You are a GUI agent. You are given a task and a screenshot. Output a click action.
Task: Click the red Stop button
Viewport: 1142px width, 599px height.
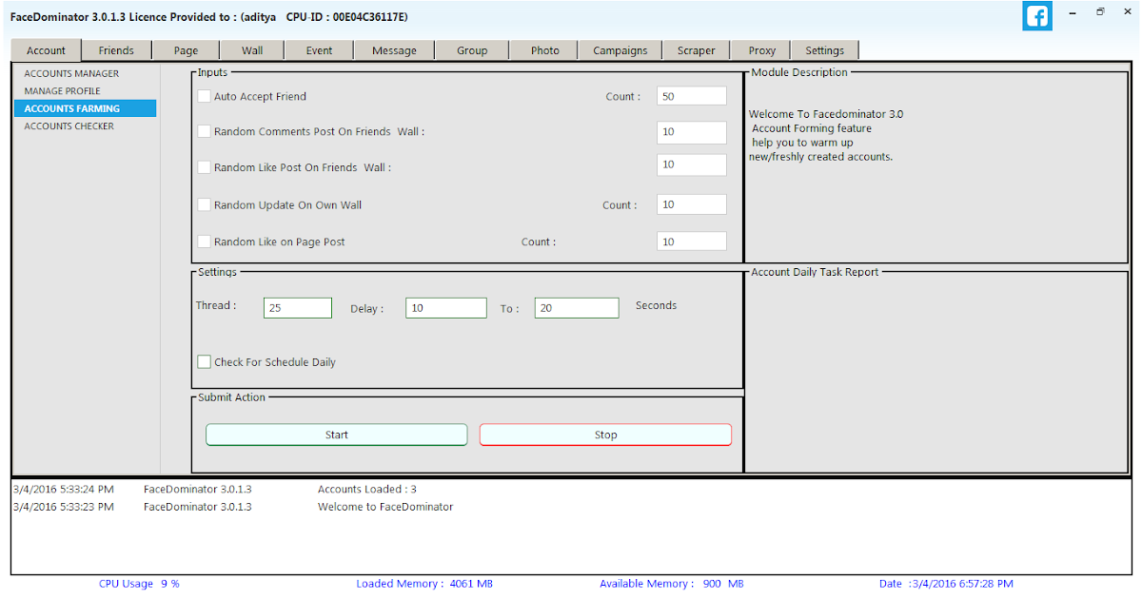606,435
